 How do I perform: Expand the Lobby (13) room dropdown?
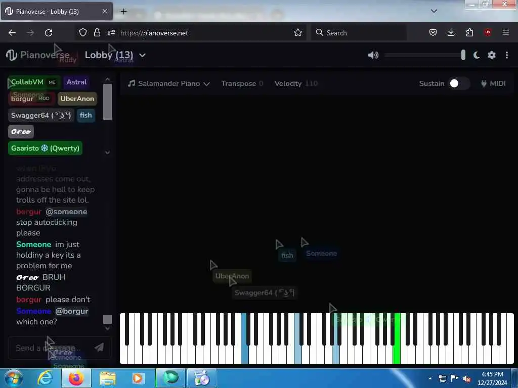pos(142,55)
